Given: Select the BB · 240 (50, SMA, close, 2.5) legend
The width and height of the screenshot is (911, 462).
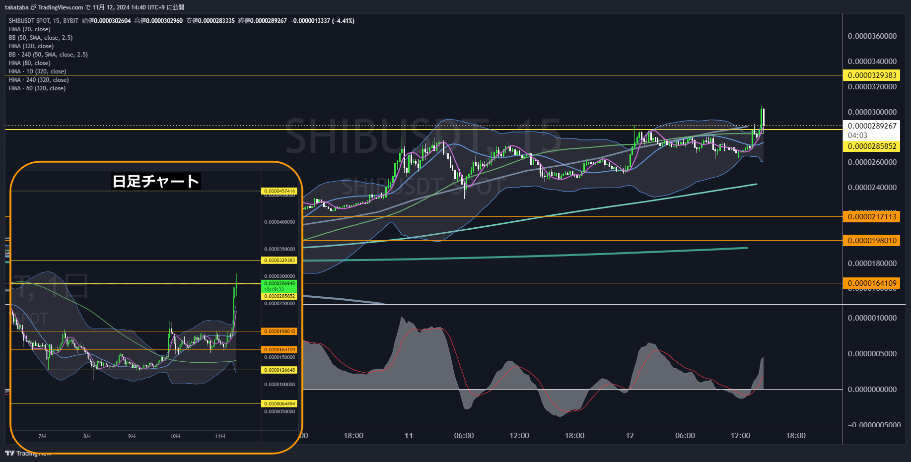Looking at the screenshot, I should coord(48,55).
